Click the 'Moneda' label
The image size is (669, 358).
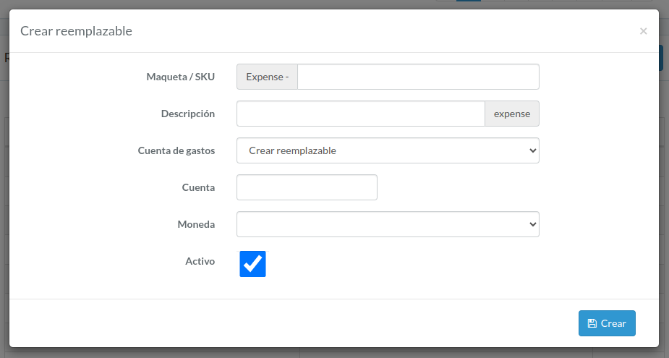pos(196,224)
